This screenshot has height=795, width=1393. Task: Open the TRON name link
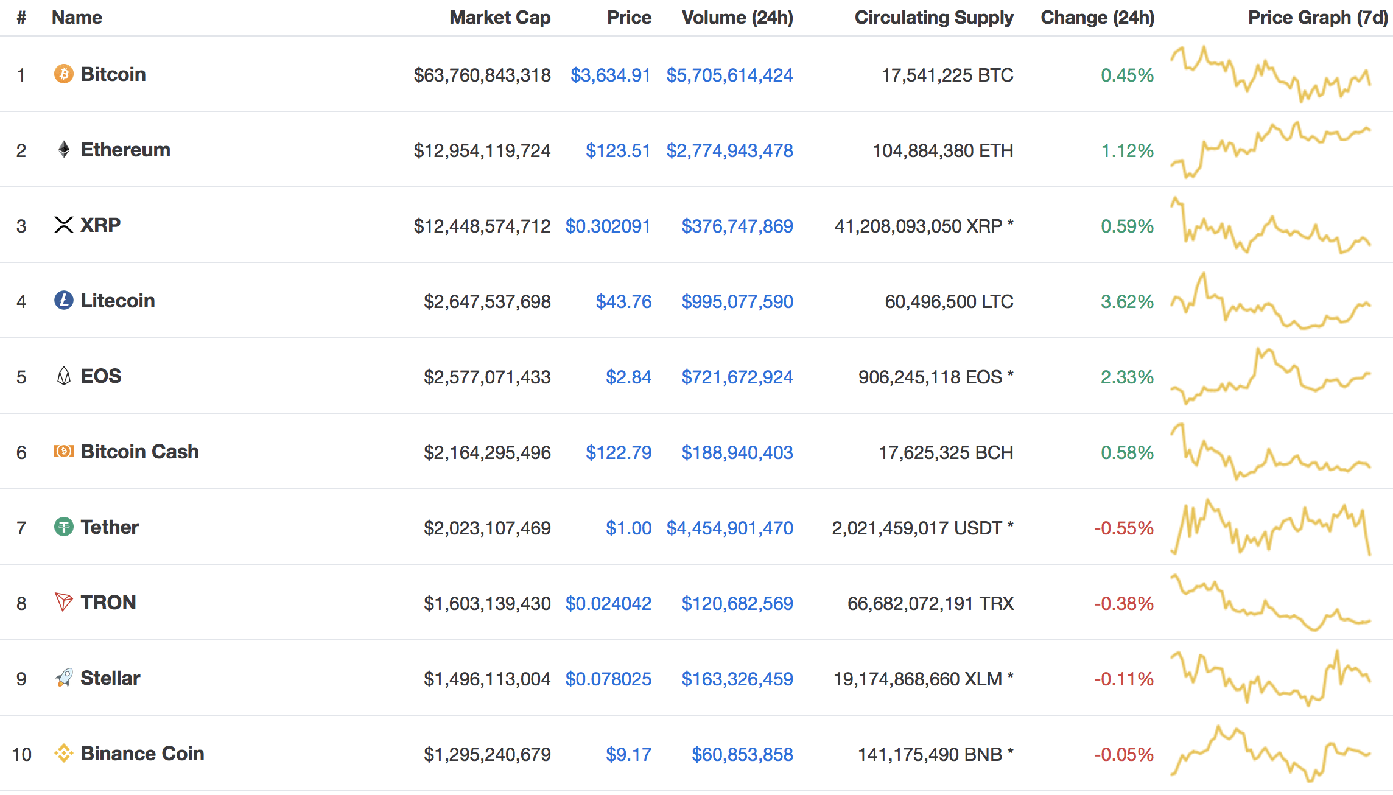(108, 603)
